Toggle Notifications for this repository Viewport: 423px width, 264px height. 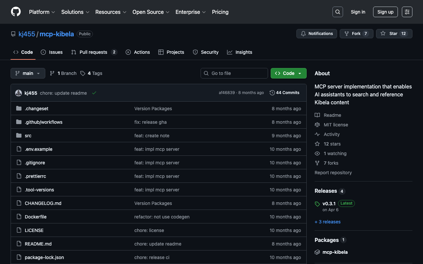[317, 34]
